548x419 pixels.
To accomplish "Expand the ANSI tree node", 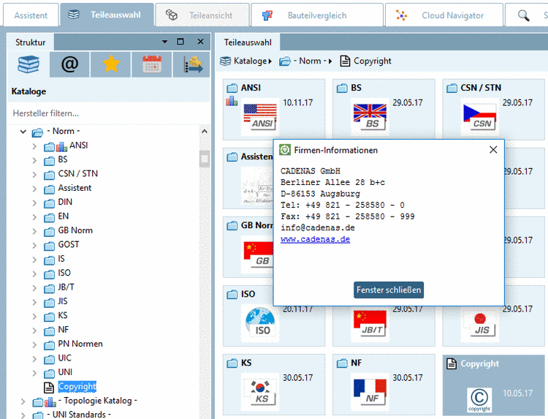I will pyautogui.click(x=34, y=146).
